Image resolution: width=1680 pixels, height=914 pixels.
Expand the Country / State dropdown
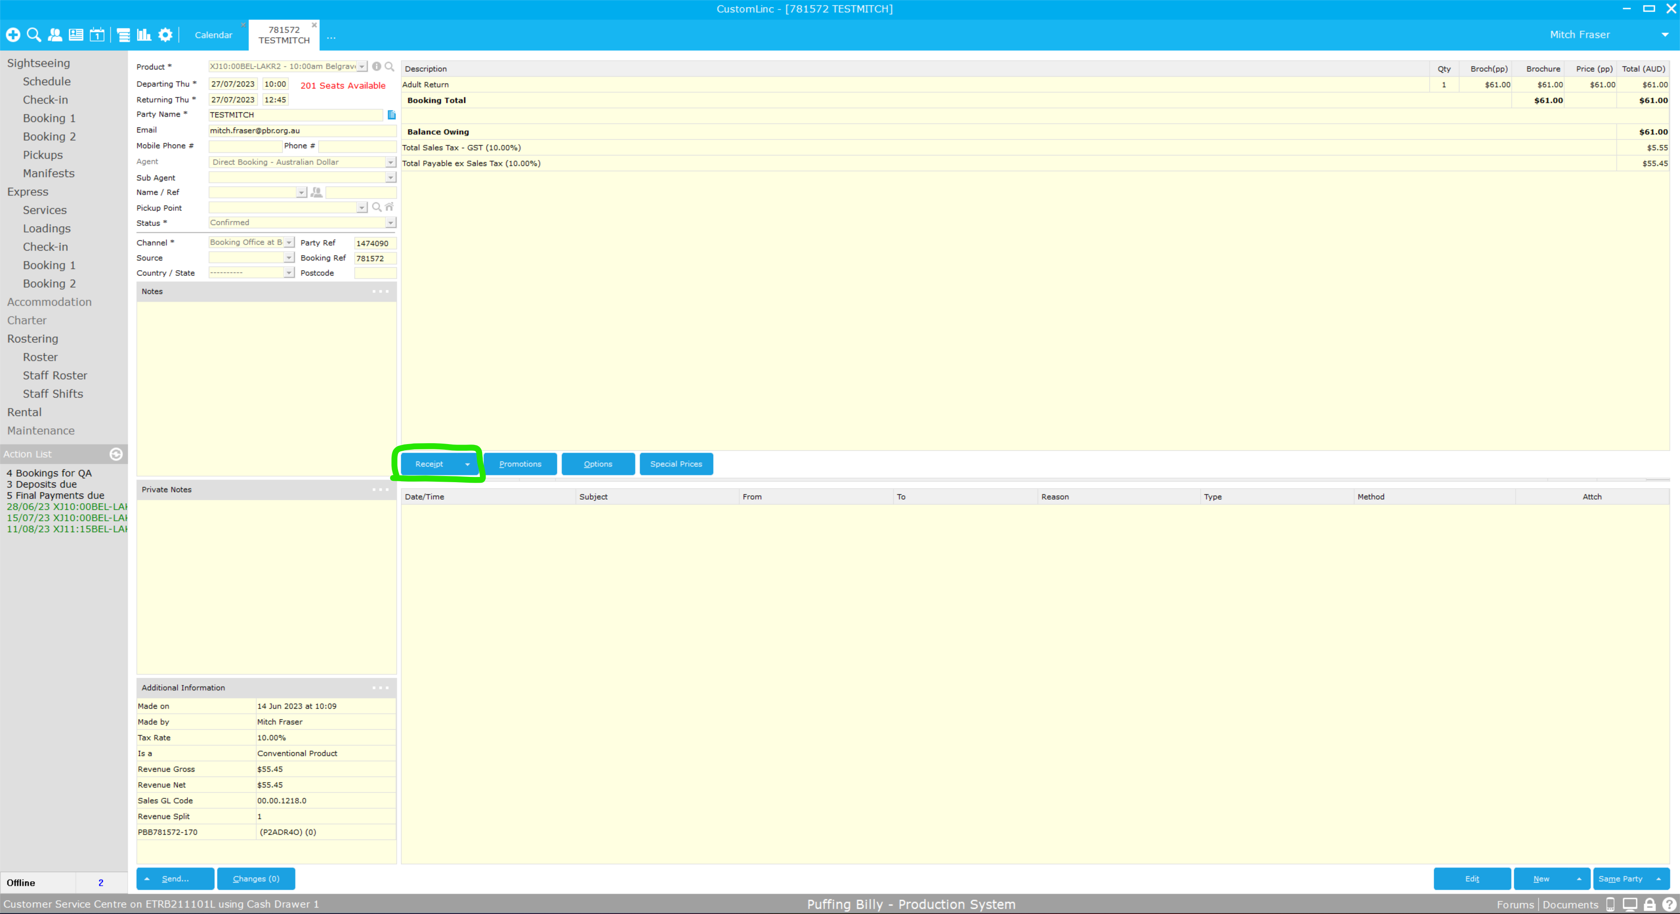tap(289, 273)
